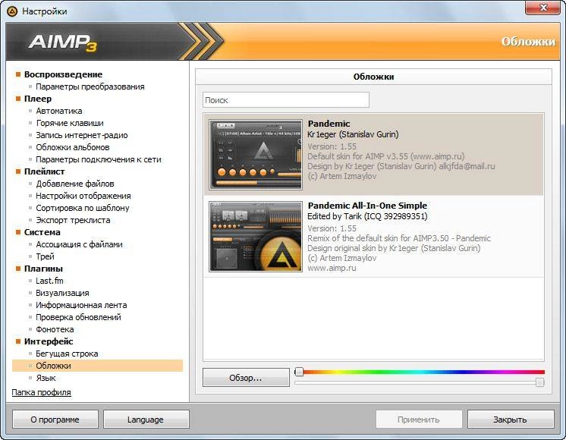Image resolution: width=566 pixels, height=440 pixels.
Task: Select Параметры подключения к сети
Action: (x=98, y=159)
